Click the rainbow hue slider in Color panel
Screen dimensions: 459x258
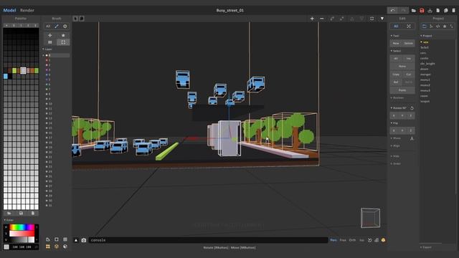point(22,227)
